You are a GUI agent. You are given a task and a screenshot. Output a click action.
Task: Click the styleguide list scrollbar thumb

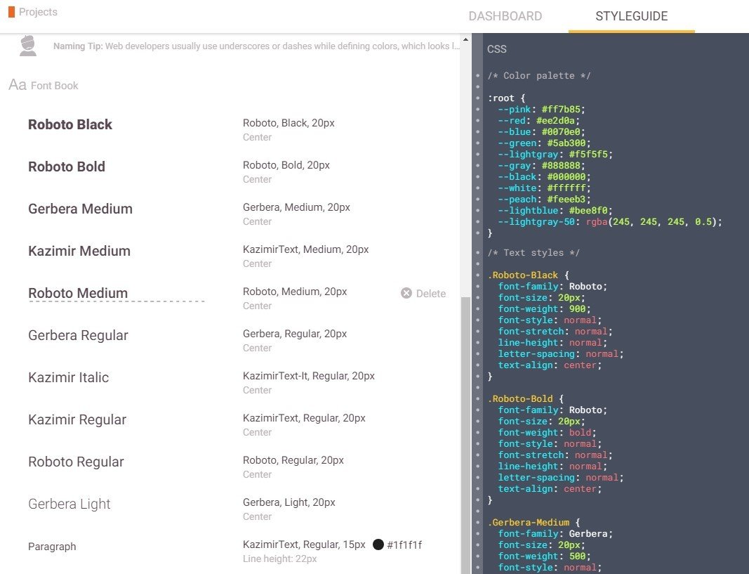465,435
